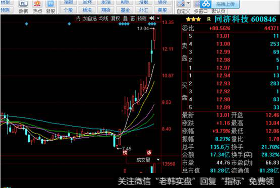
Task: Open the 多窗口 multi-window icon
Action: [x=200, y=7]
